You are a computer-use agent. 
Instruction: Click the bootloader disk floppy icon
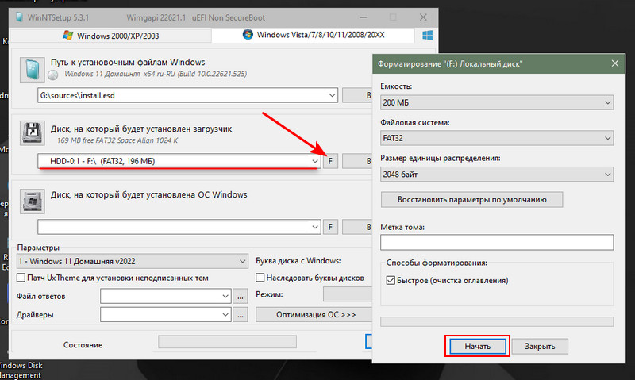click(32, 132)
